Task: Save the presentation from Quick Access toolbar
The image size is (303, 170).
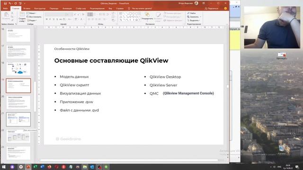Action: pyautogui.click(x=5, y=3)
